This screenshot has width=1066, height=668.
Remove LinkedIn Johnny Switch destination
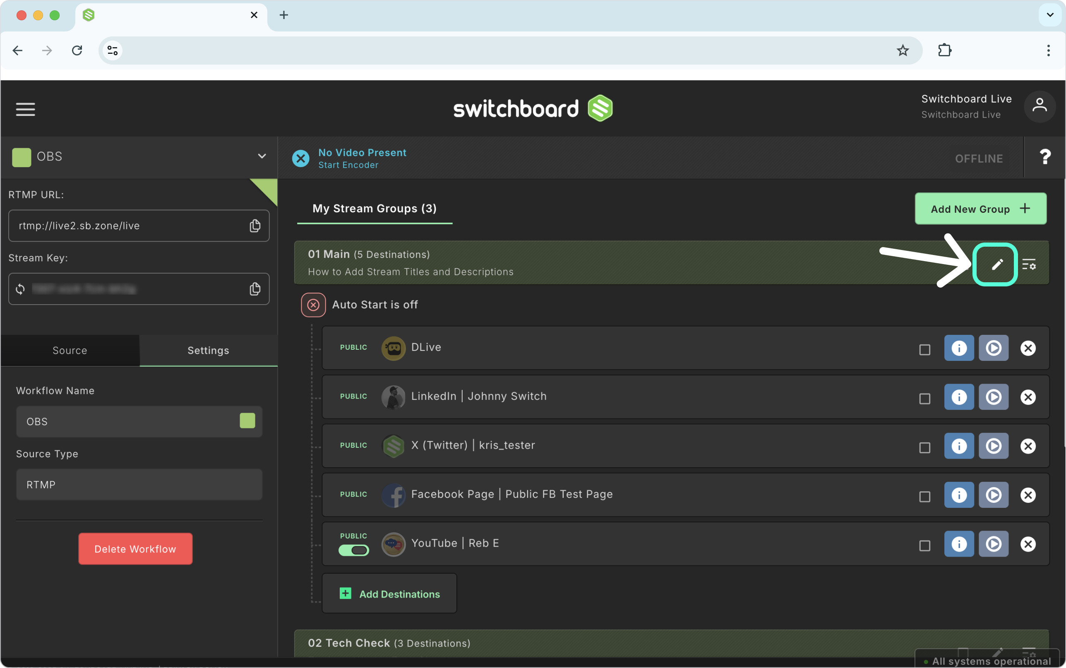click(x=1028, y=397)
